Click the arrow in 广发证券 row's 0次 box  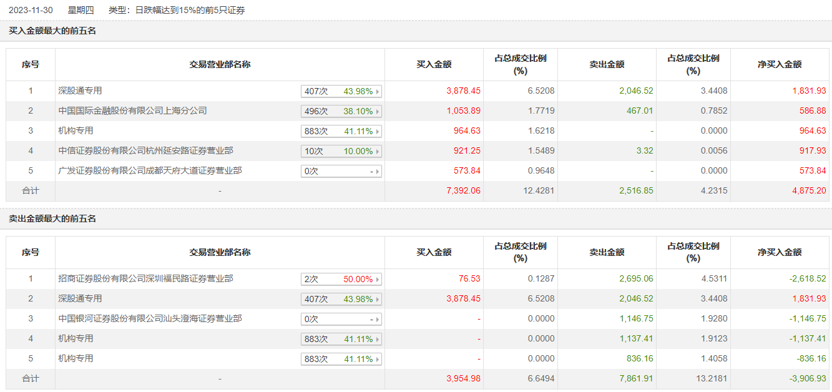378,172
